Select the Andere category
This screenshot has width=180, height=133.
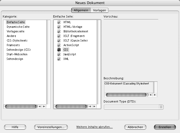point(11,36)
